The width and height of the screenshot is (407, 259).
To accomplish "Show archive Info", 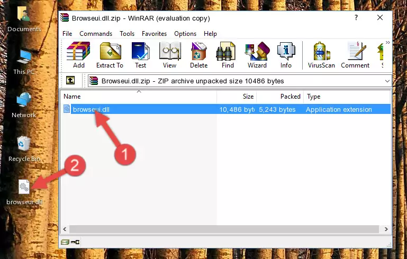I will [286, 55].
